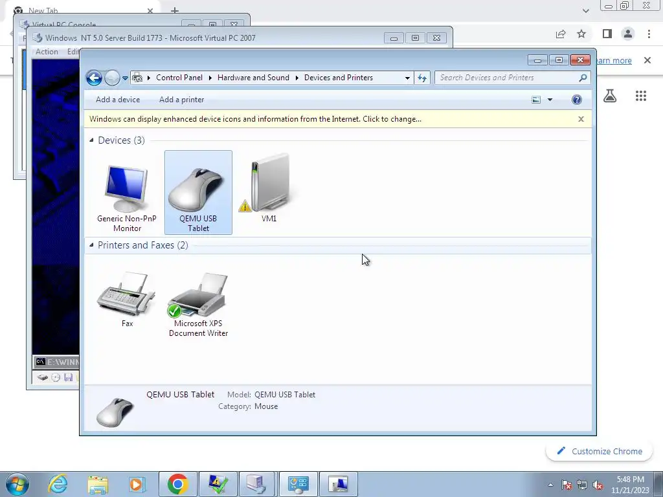Refresh the Devices and Printers address bar
663x497 pixels.
click(422, 78)
